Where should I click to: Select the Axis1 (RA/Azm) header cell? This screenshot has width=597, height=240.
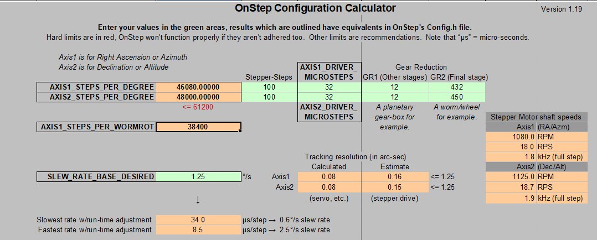tap(537, 127)
